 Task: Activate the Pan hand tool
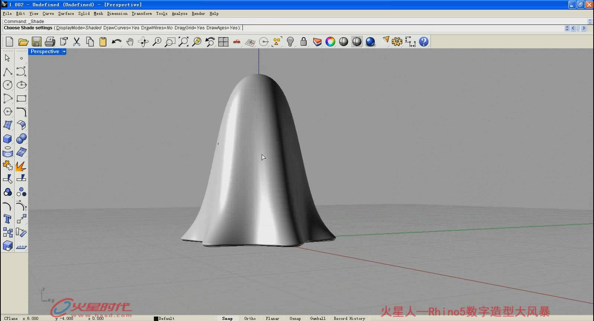(130, 42)
